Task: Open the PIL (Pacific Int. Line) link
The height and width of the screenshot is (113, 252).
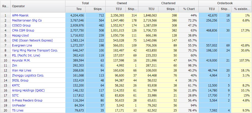Action: (26, 55)
